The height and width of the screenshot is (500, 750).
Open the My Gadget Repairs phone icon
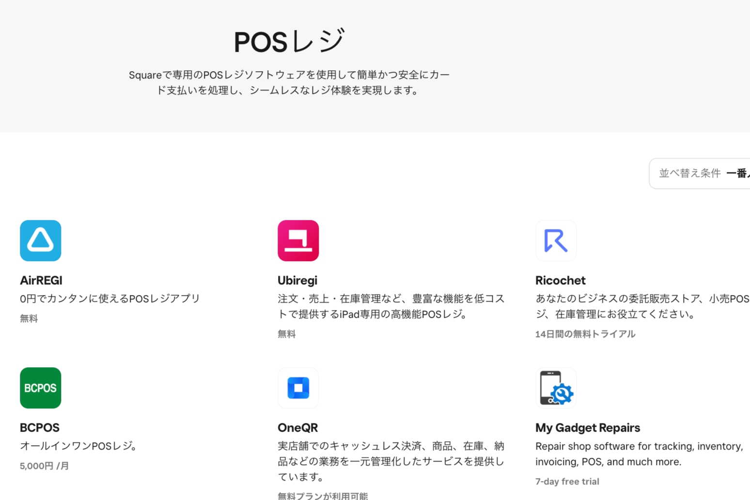[556, 388]
